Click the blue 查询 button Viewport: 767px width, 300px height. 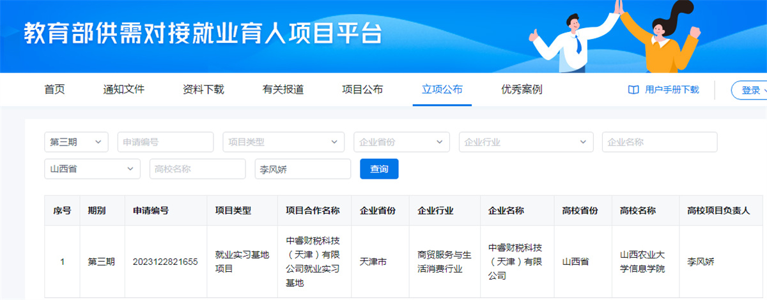pyautogui.click(x=379, y=169)
